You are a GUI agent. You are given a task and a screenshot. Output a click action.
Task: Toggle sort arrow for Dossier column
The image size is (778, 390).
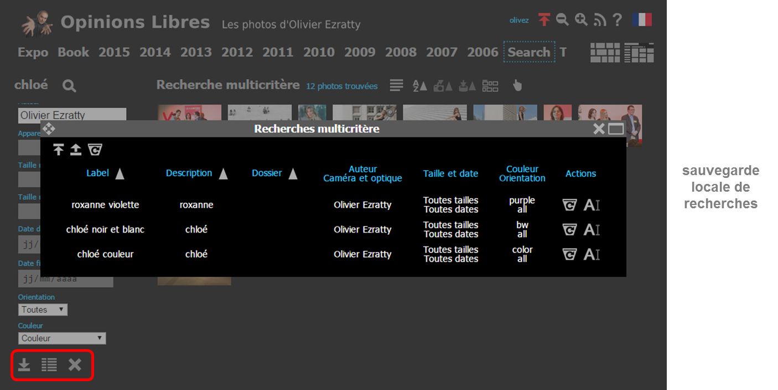[293, 174]
